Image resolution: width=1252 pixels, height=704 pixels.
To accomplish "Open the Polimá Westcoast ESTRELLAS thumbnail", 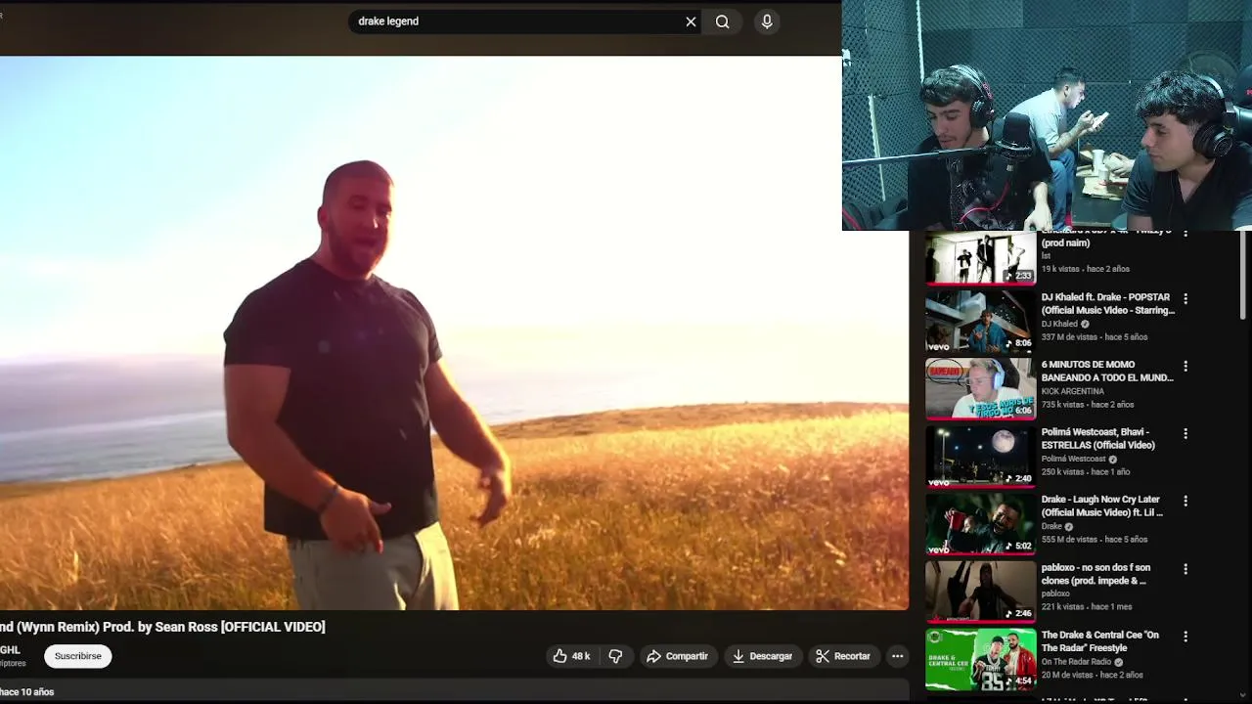I will tap(980, 456).
